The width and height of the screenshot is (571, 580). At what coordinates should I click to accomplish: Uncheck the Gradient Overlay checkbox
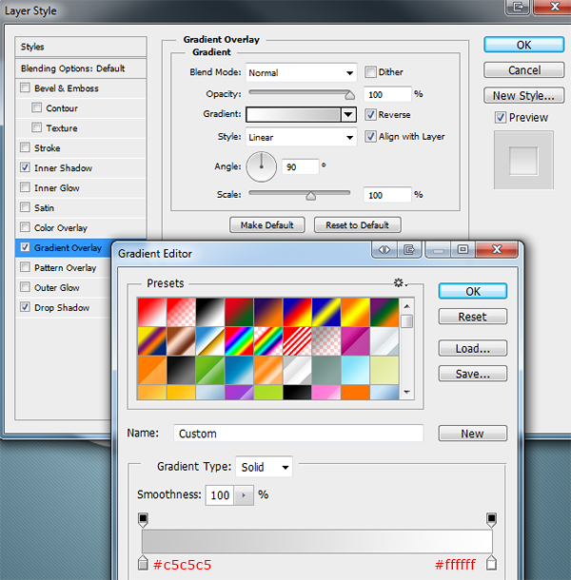[x=25, y=247]
